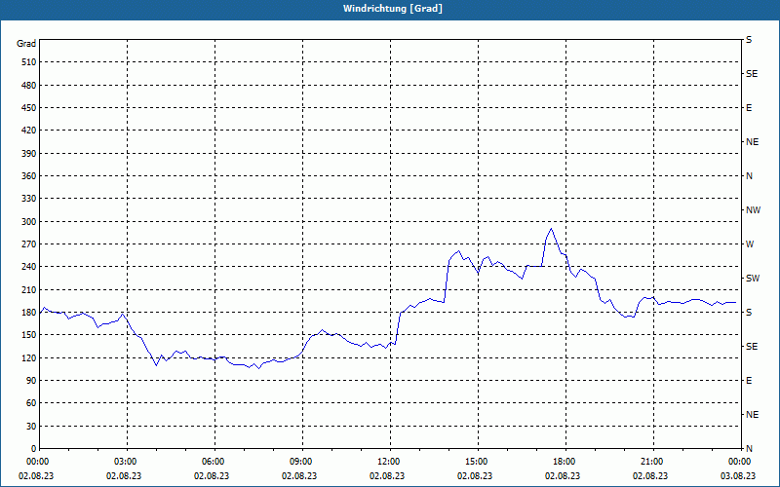Pick the 300 y-axis tick label

[29, 222]
